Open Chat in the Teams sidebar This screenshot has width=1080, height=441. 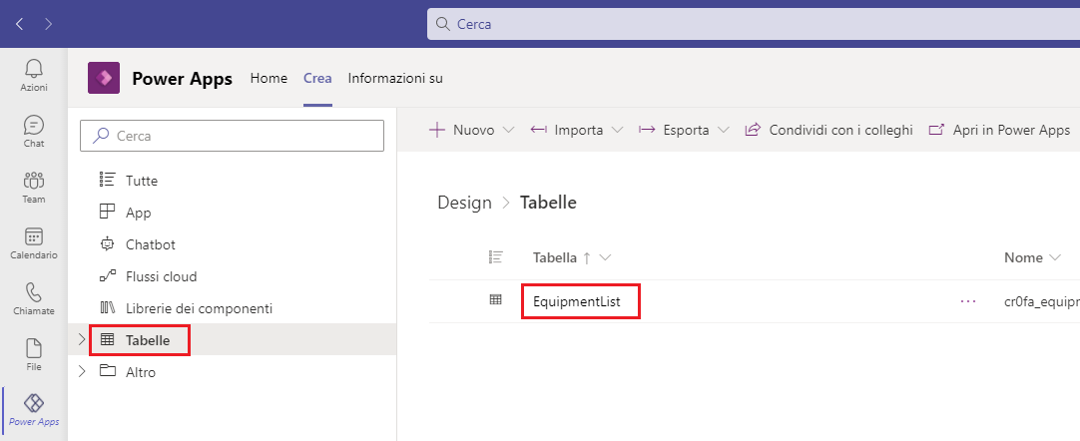pos(34,131)
